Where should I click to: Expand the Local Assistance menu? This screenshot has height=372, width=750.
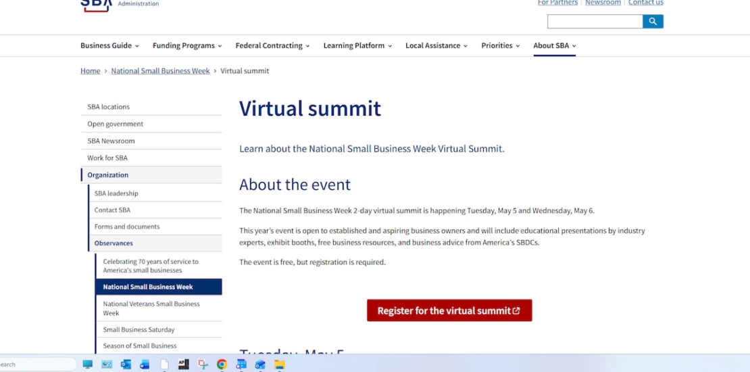(x=436, y=45)
